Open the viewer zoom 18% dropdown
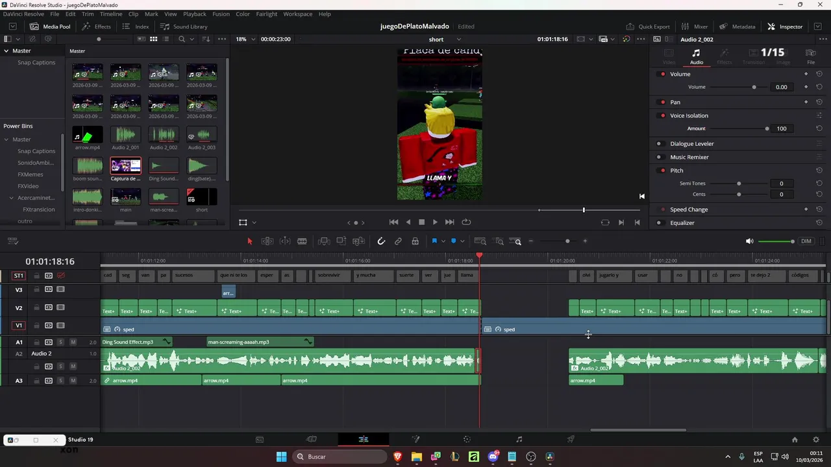The height and width of the screenshot is (467, 831). click(245, 39)
